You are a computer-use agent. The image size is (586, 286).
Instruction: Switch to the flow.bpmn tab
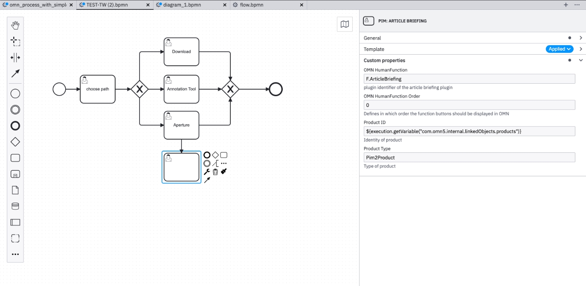click(251, 5)
